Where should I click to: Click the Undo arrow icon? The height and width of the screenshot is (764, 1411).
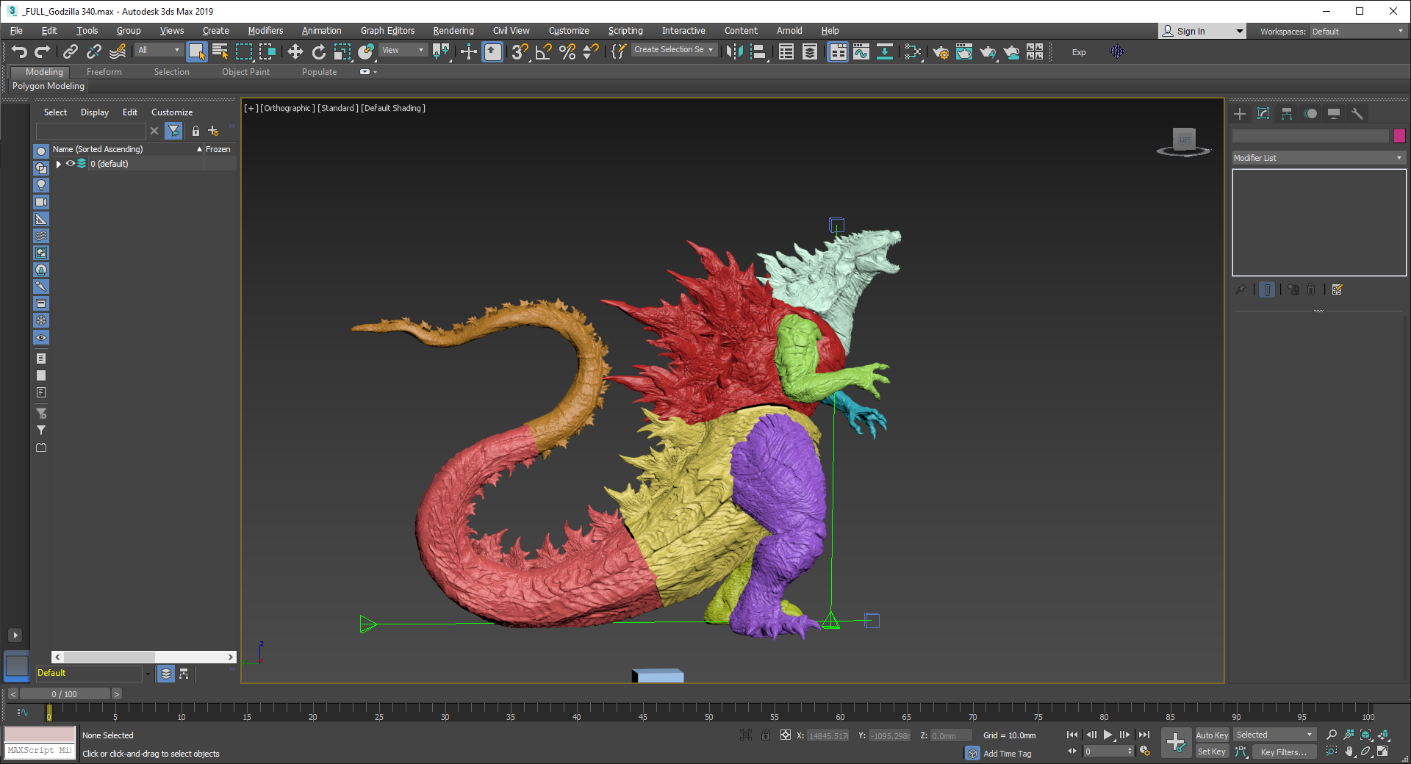(x=19, y=51)
